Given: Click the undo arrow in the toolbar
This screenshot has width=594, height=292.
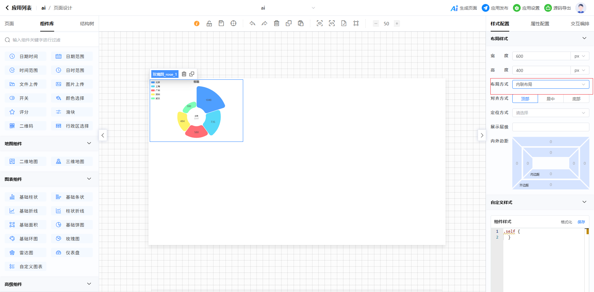Looking at the screenshot, I should point(252,23).
